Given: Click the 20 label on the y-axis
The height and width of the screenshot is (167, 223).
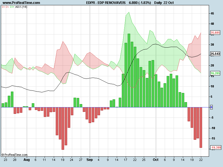Looking at the screenshot, I should point(212,65).
